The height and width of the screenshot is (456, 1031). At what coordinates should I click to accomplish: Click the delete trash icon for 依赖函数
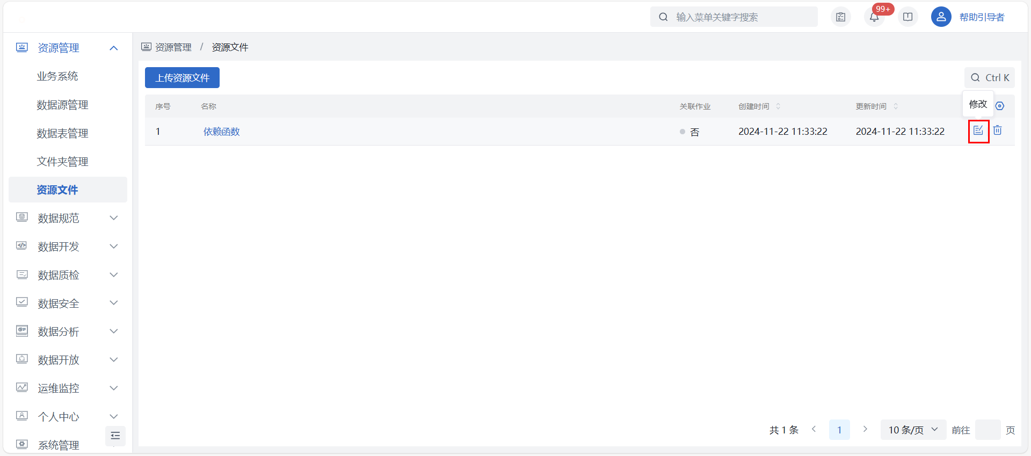998,131
